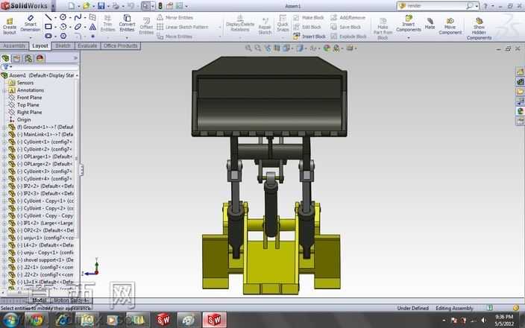This screenshot has width=525, height=328.
Task: Click Make Block
Action: click(309, 17)
